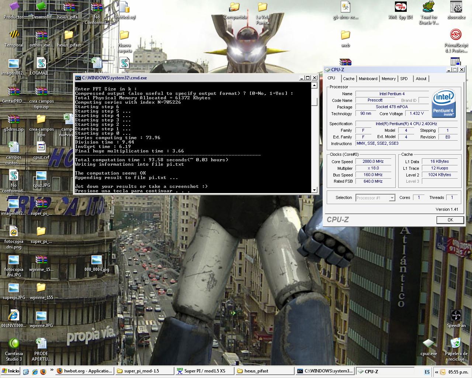The width and height of the screenshot is (472, 378).
Task: Click the ES language indicator
Action: coord(427,372)
